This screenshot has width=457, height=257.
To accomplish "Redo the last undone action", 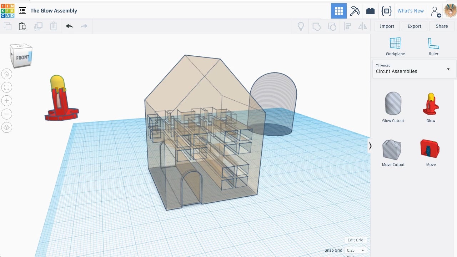I will click(x=84, y=26).
